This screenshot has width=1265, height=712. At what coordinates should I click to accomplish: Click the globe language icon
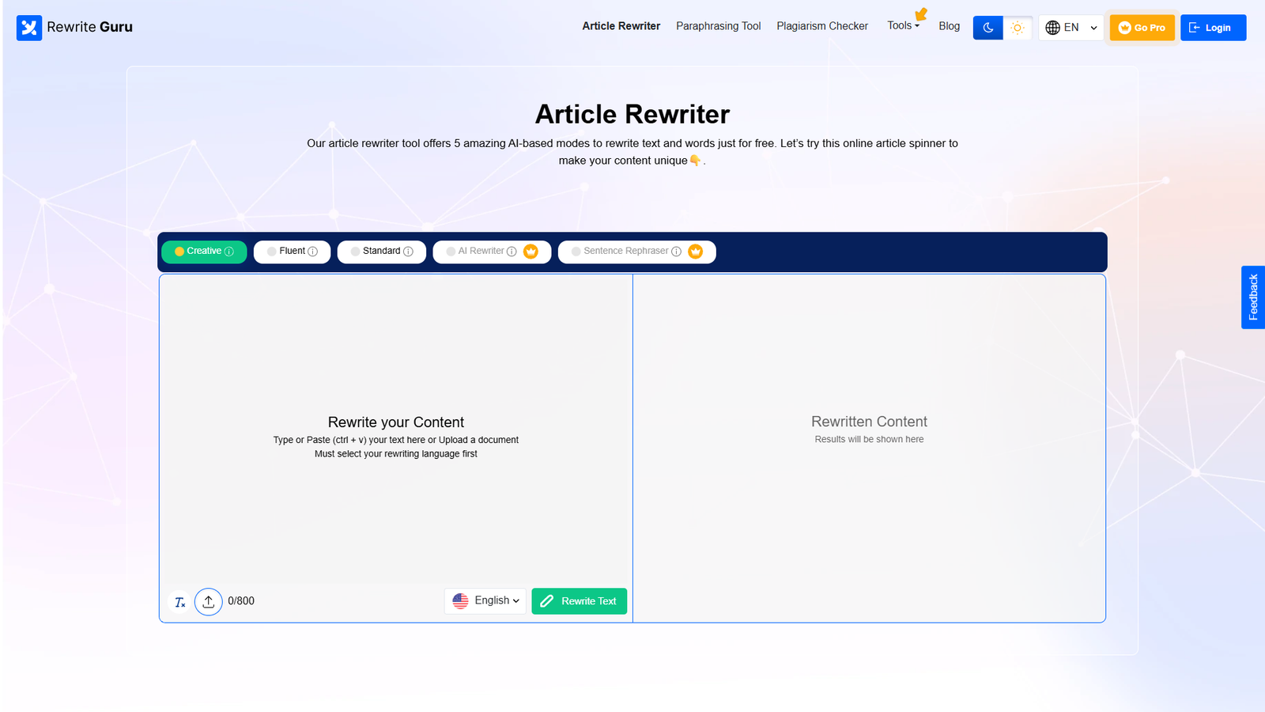click(x=1052, y=28)
